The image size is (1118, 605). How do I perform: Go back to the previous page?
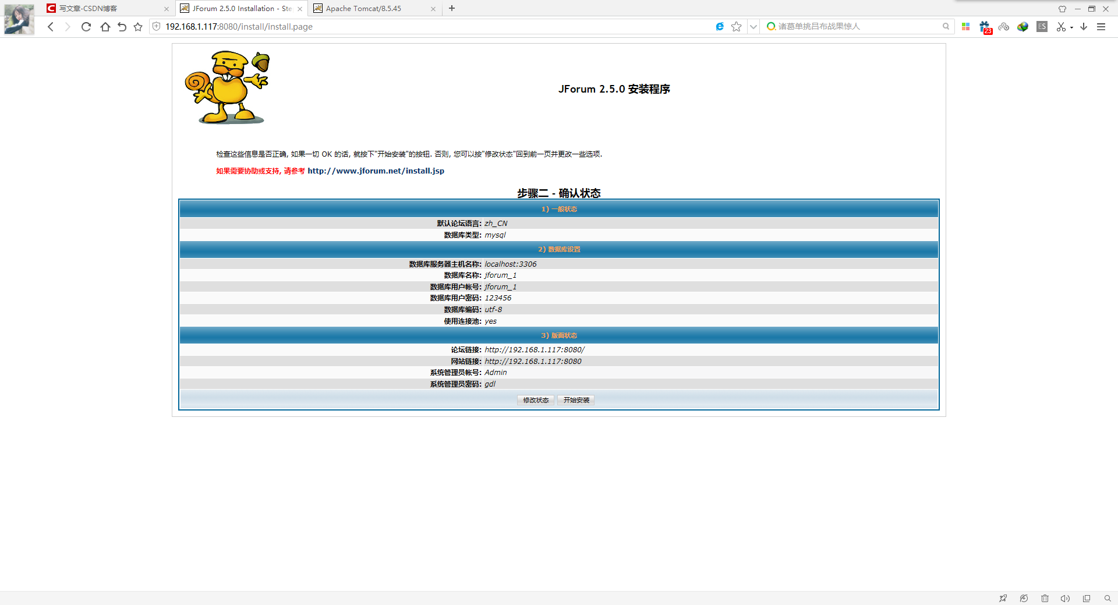pyautogui.click(x=51, y=27)
